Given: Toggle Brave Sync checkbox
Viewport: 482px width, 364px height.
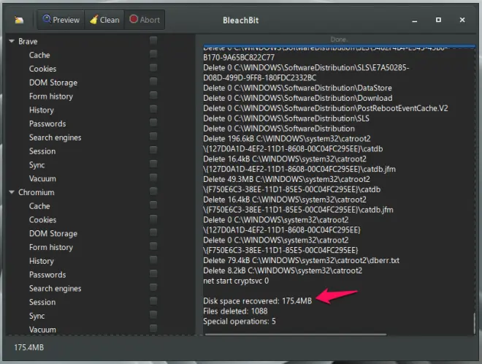Looking at the screenshot, I should point(153,164).
